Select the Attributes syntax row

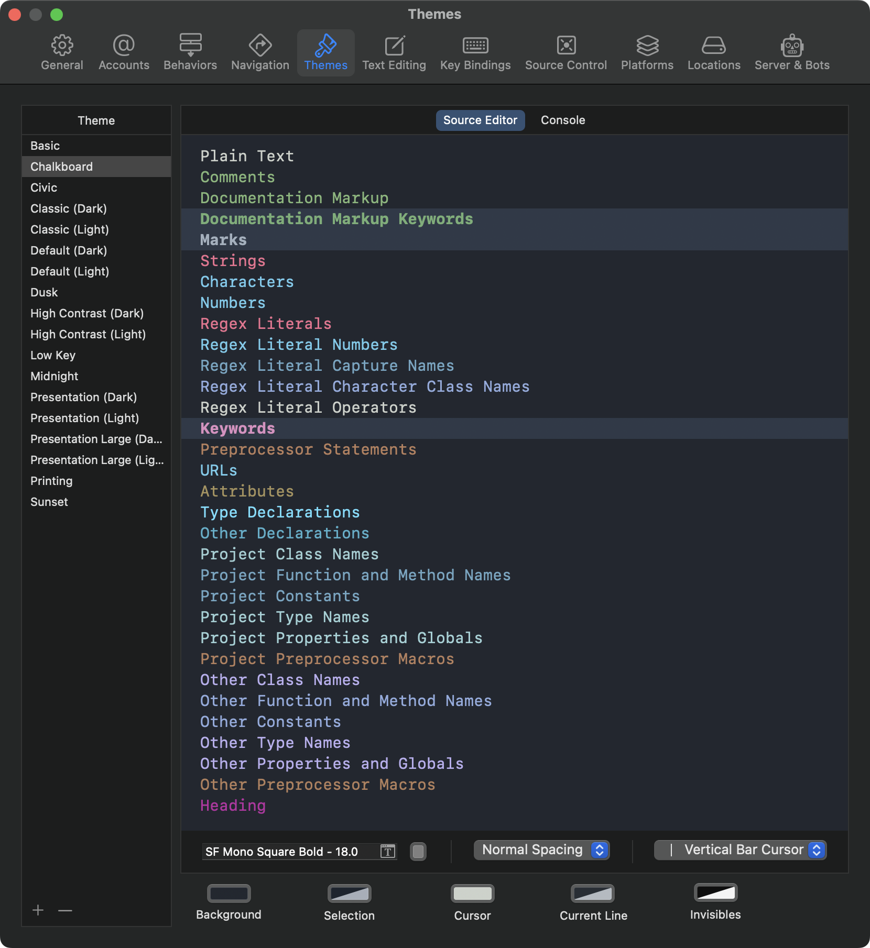point(515,491)
